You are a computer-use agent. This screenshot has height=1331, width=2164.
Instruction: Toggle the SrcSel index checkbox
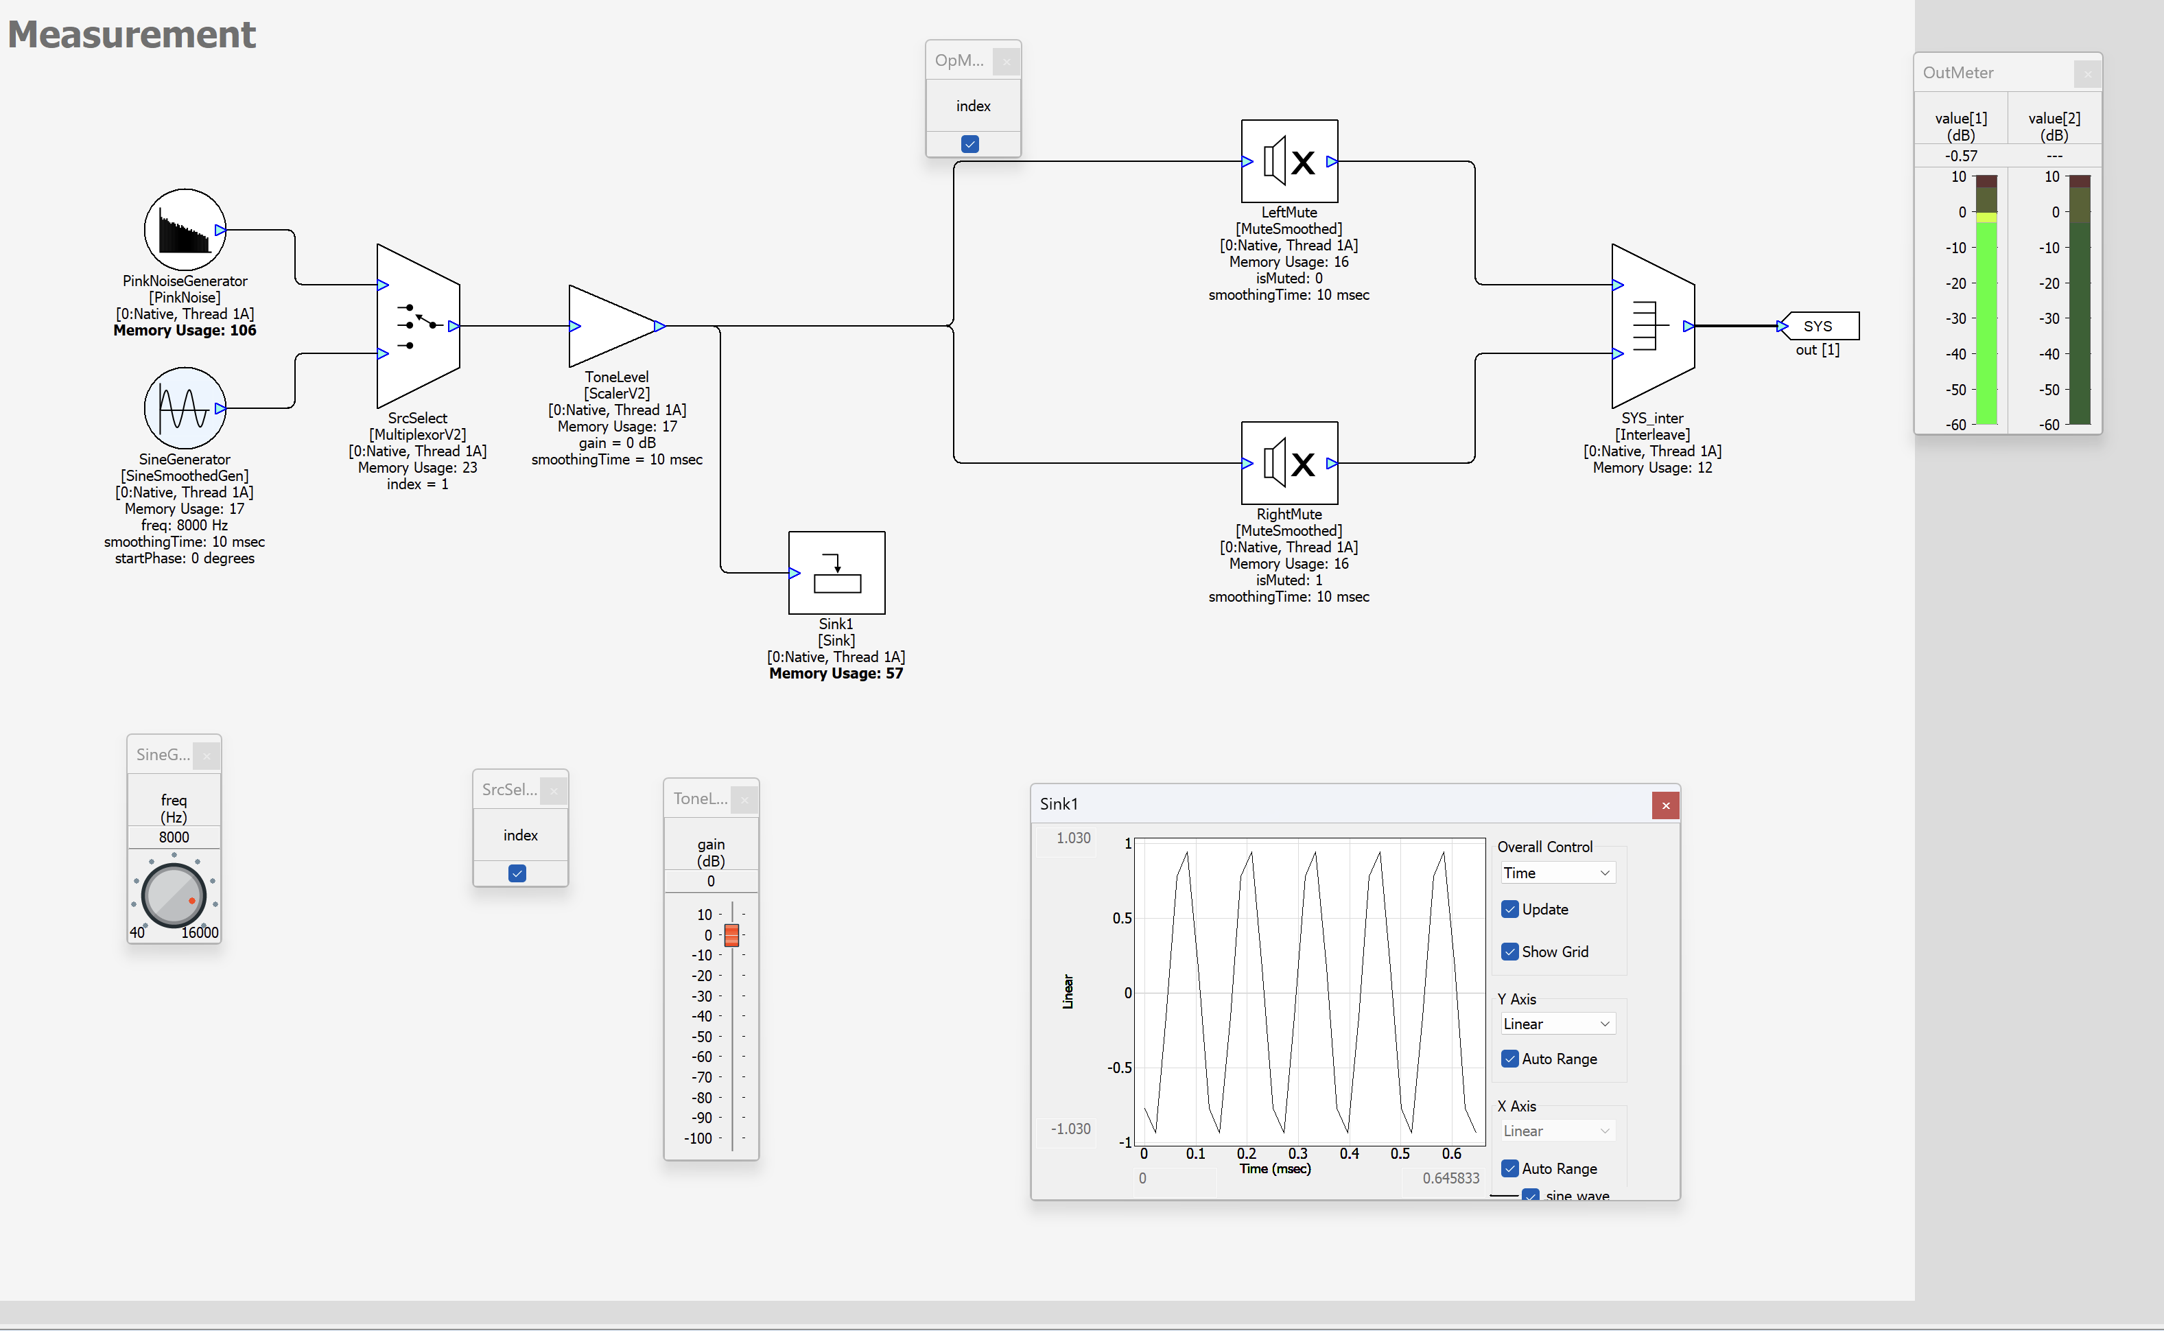(x=517, y=873)
